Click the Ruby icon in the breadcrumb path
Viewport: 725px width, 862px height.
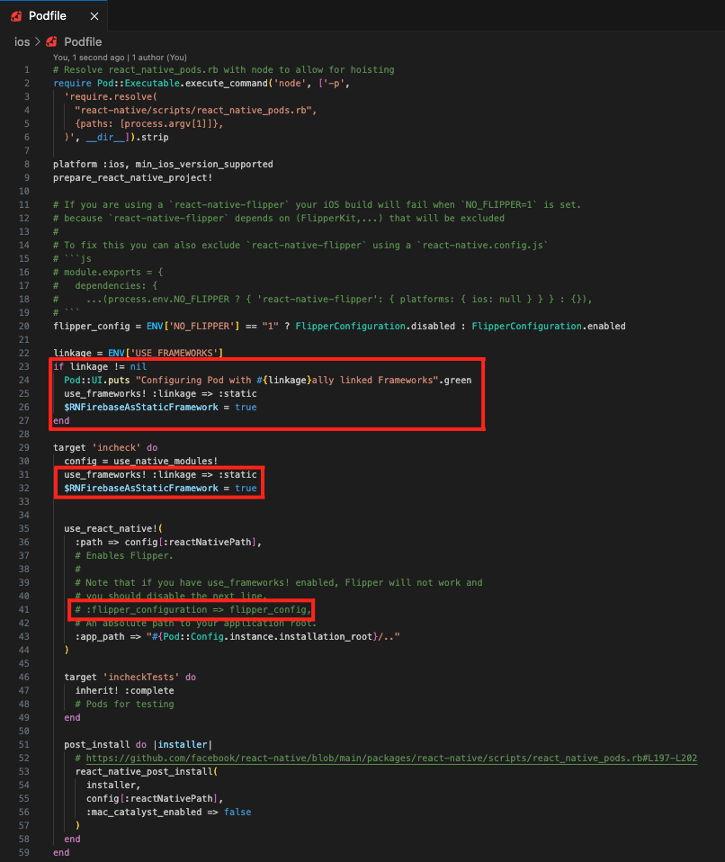tap(52, 41)
